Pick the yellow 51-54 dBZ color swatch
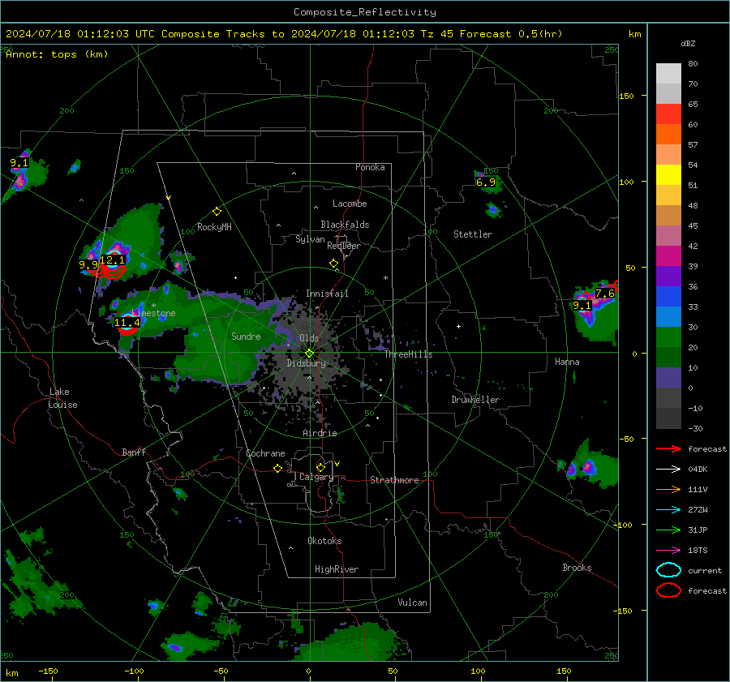Screen dimensions: 730x682 pos(668,175)
